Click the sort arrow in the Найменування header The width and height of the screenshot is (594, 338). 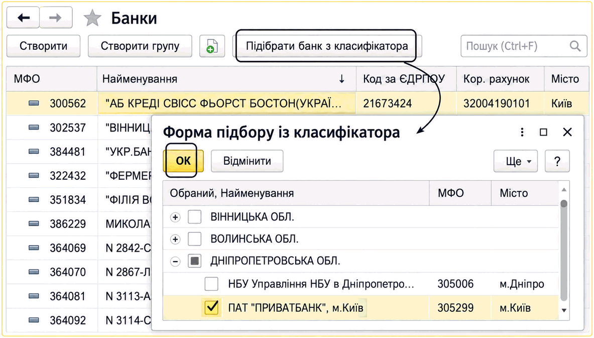pyautogui.click(x=342, y=79)
